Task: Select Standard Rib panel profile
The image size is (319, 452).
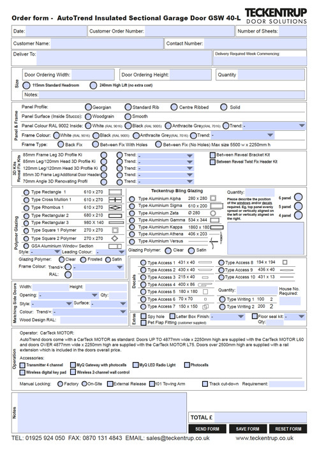Action: 128,107
